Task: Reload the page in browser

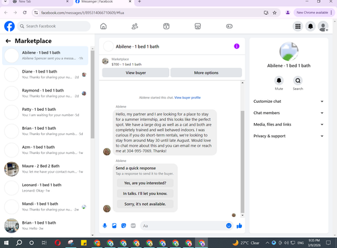Action: pos(25,13)
